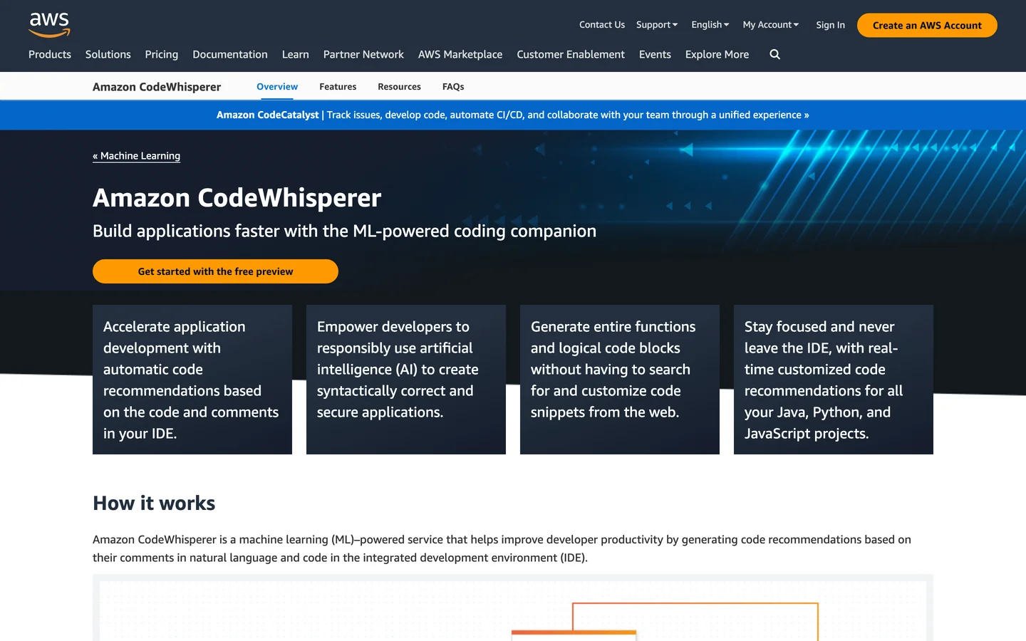
Task: Click Sign In
Action: pos(831,25)
